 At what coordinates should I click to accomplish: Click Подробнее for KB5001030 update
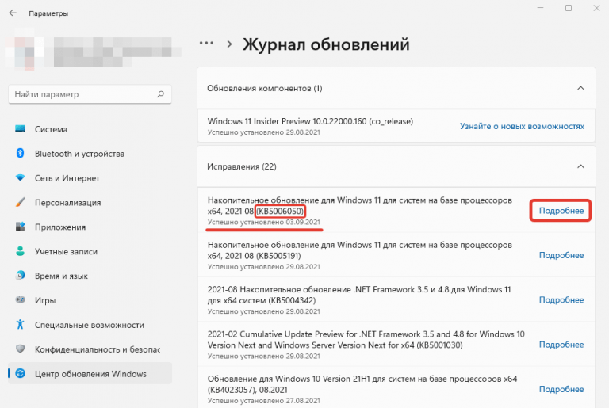click(x=561, y=345)
